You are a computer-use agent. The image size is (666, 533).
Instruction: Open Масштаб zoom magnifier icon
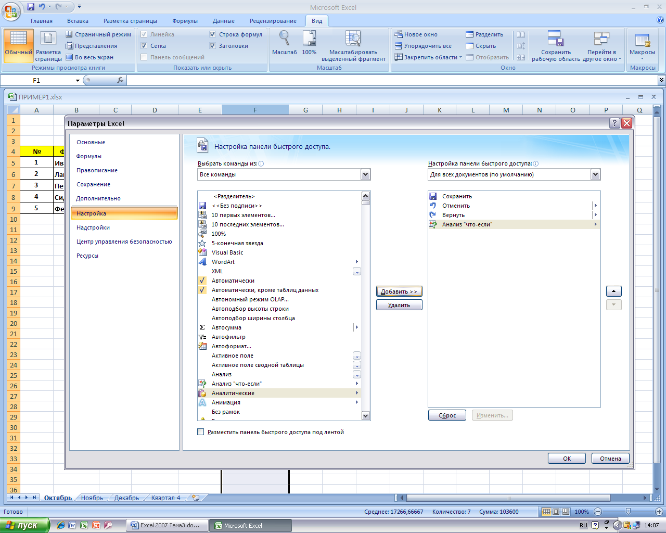pyautogui.click(x=284, y=38)
